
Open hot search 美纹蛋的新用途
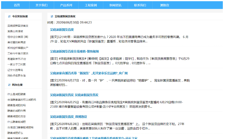(16, 42)
